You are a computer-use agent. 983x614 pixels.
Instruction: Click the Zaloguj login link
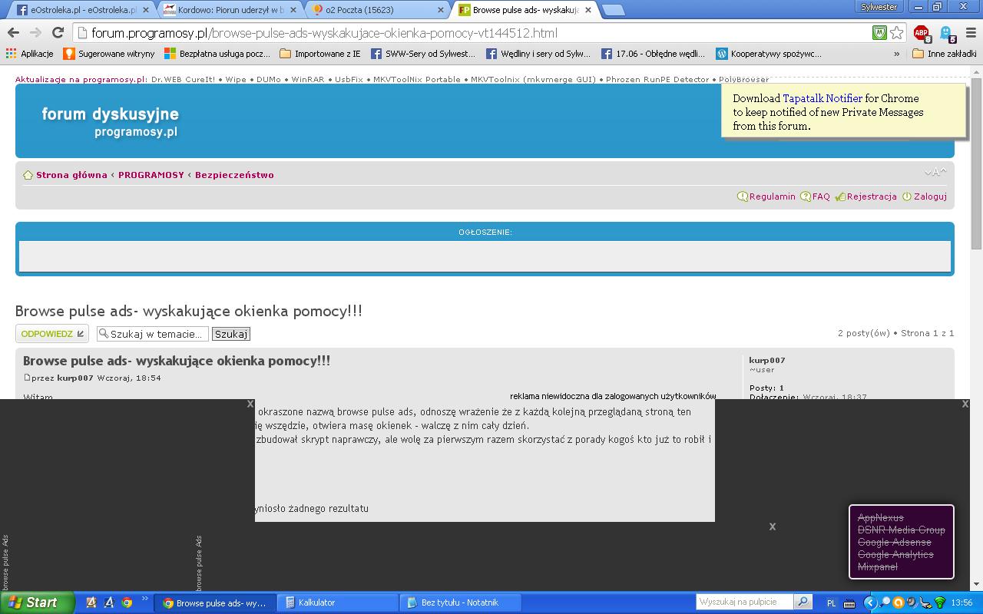929,196
